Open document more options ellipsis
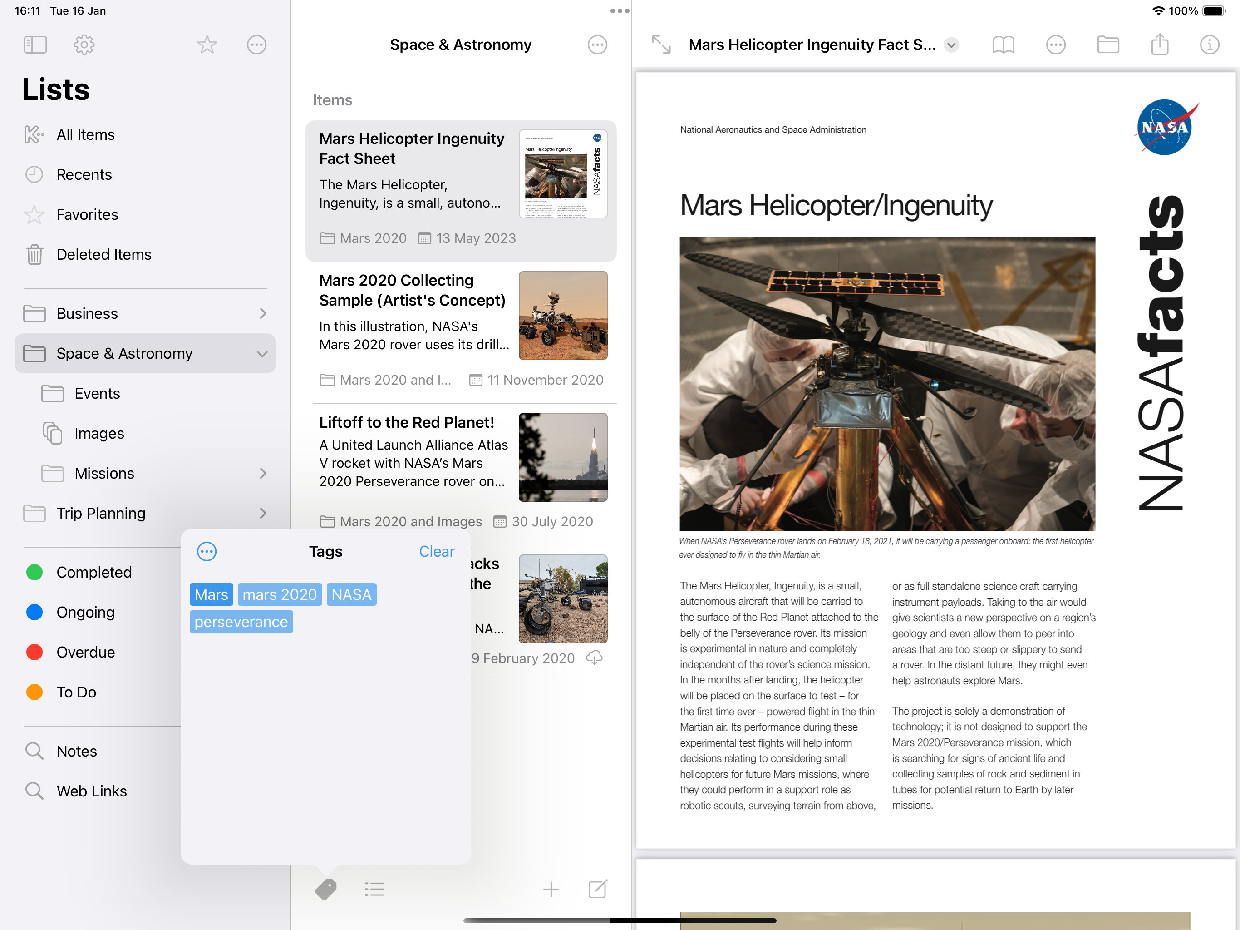Screen dimensions: 1240x930 (1056, 45)
